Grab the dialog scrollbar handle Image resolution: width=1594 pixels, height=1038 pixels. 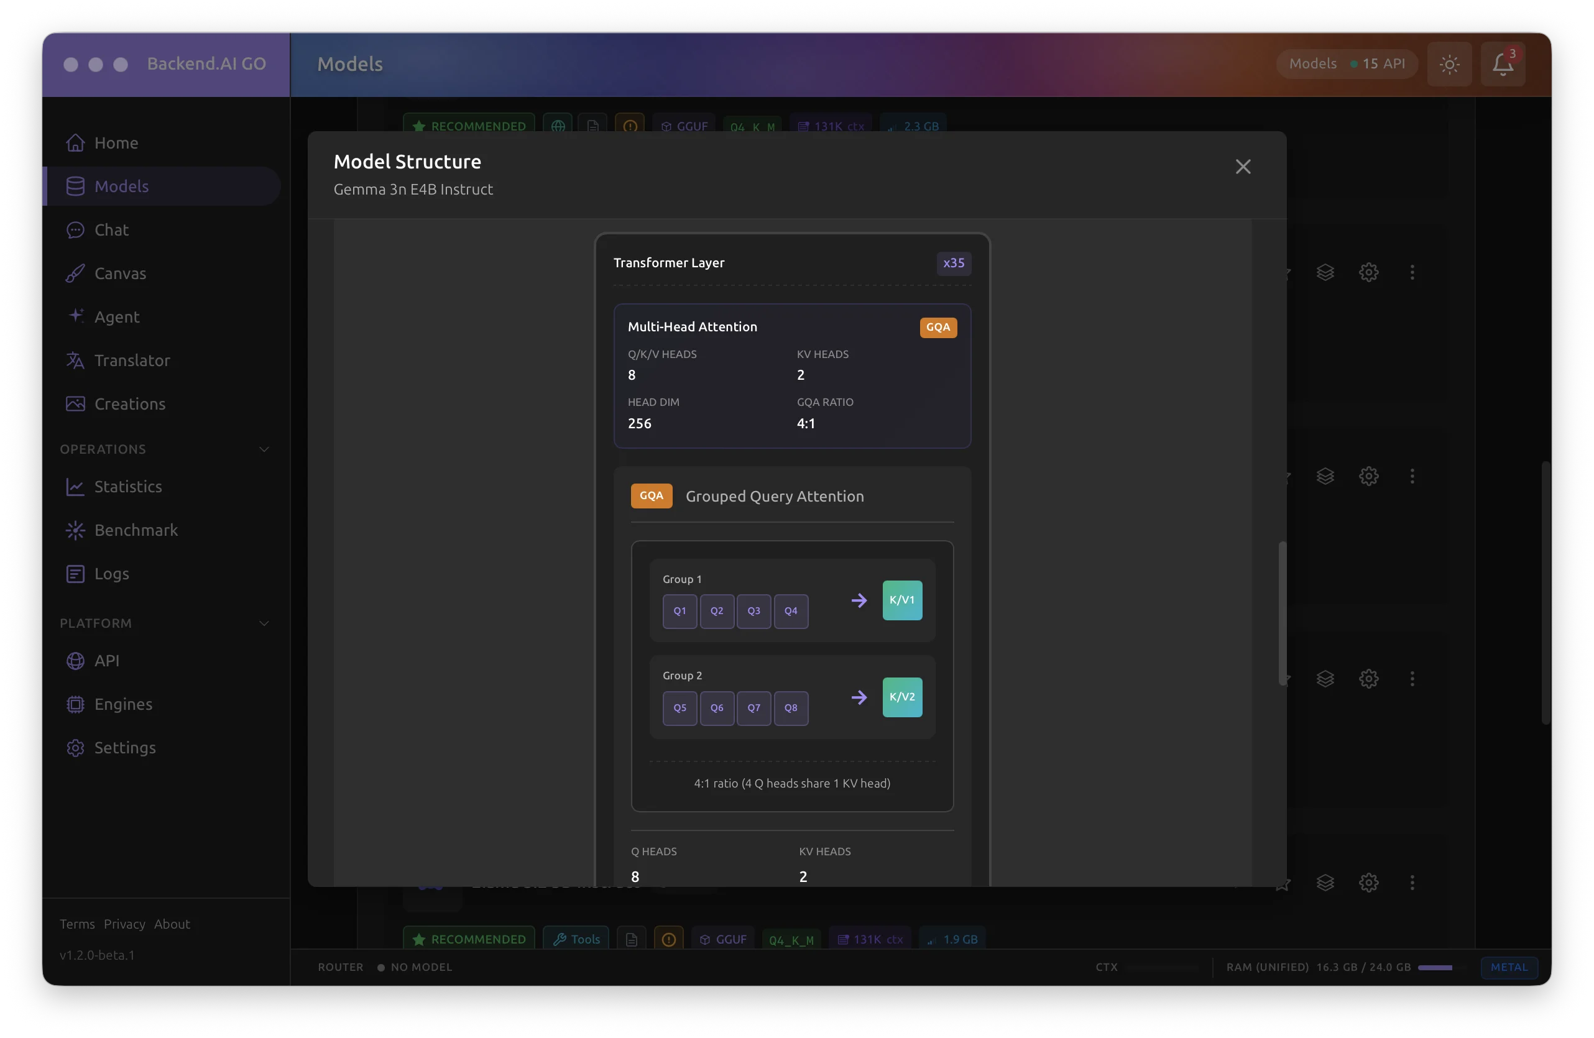pos(1283,612)
